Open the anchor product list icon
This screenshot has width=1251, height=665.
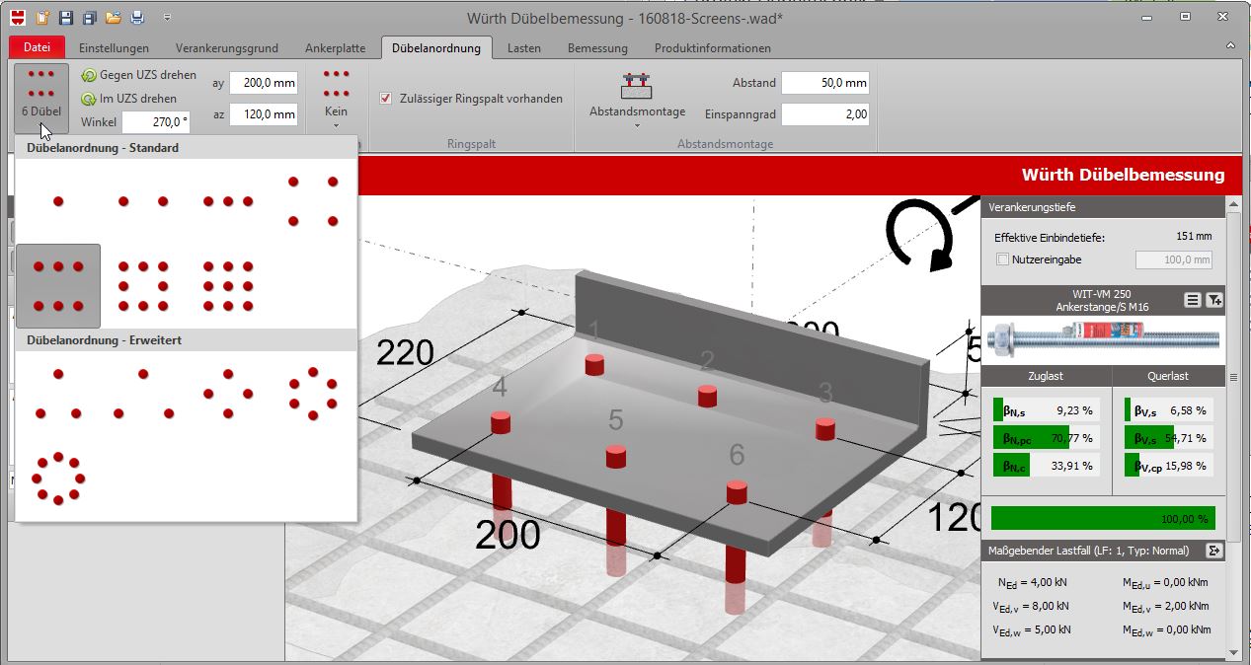[1192, 300]
